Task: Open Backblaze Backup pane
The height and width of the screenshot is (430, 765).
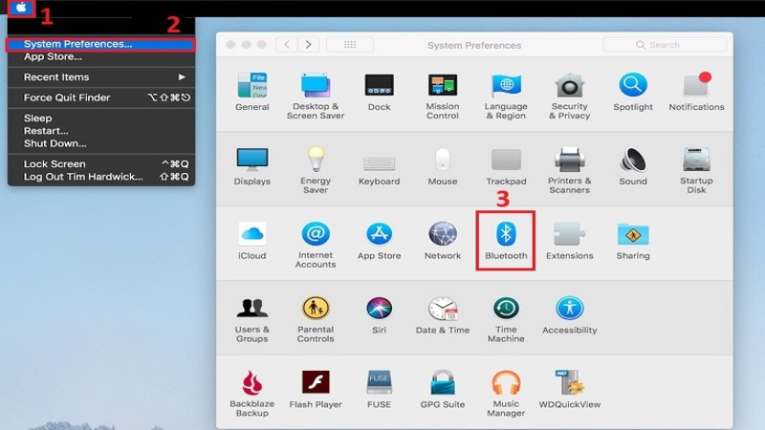Action: point(251,394)
